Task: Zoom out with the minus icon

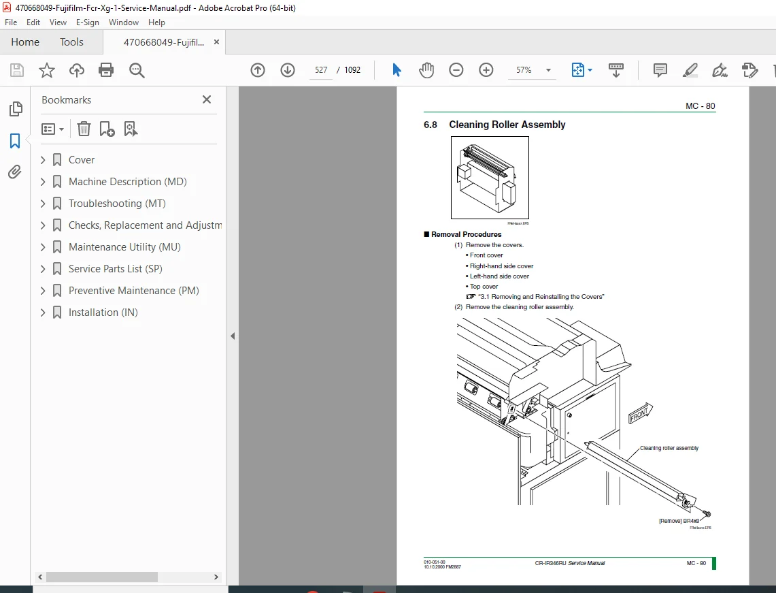Action: [x=456, y=70]
